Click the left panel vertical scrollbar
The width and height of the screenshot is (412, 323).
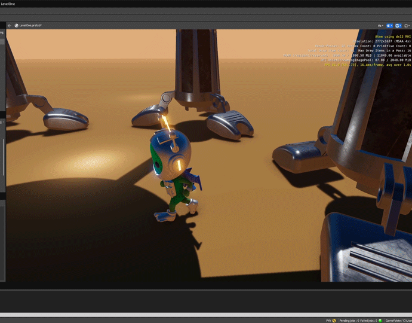[4, 157]
